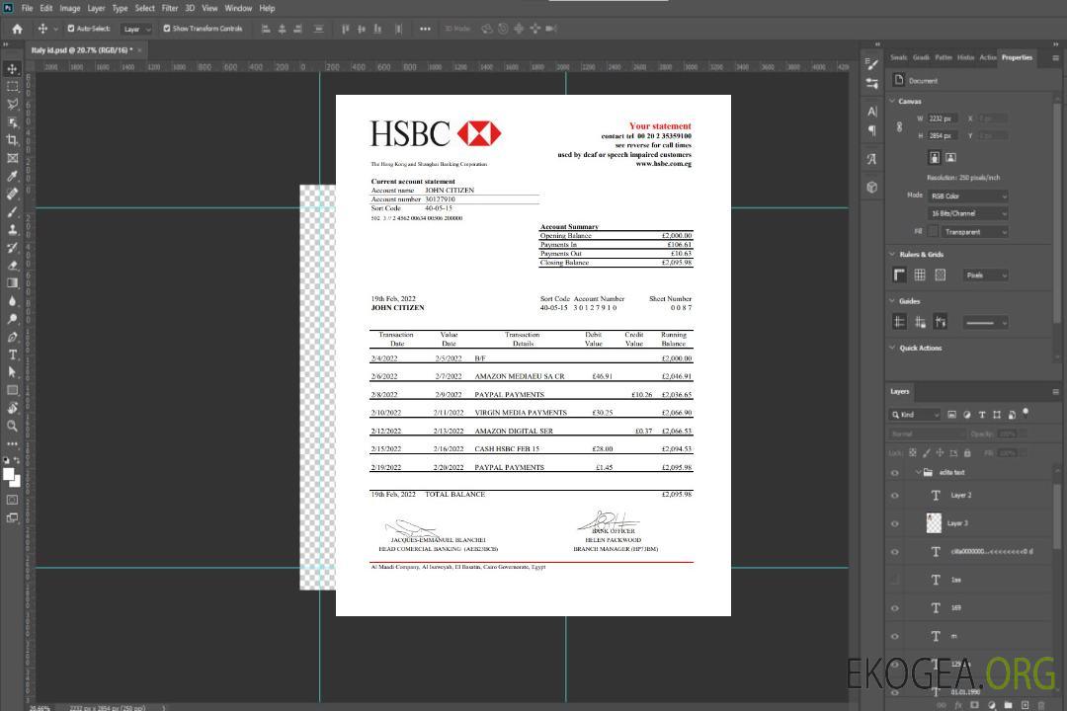Hide Layer 2 via eye icon

(x=895, y=496)
